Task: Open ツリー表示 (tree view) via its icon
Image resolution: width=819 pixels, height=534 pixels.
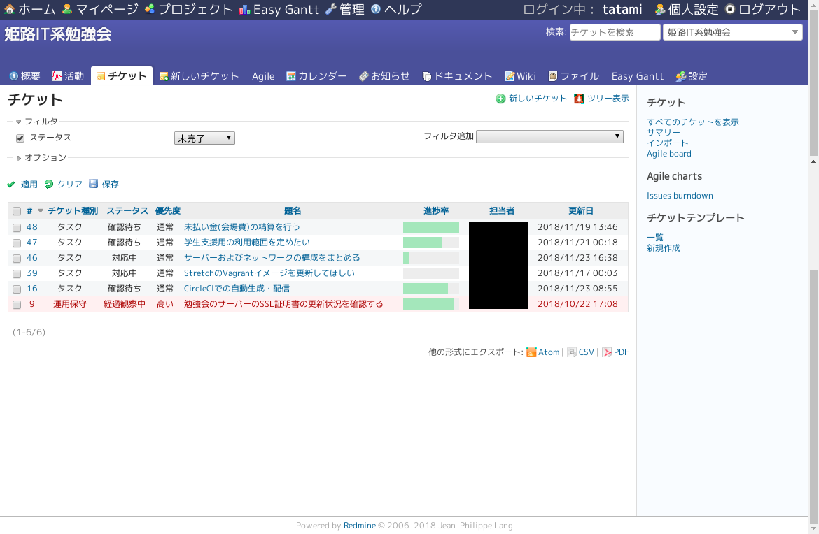Action: point(578,99)
